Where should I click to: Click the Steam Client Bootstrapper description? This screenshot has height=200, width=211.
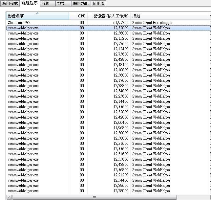pyautogui.click(x=152, y=23)
